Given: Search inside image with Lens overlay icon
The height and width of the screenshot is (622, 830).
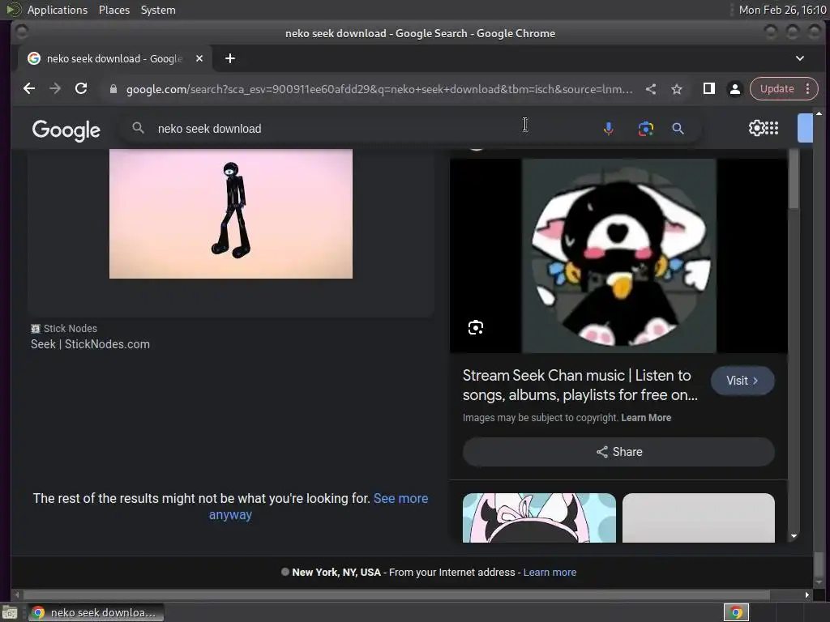Looking at the screenshot, I should (476, 327).
